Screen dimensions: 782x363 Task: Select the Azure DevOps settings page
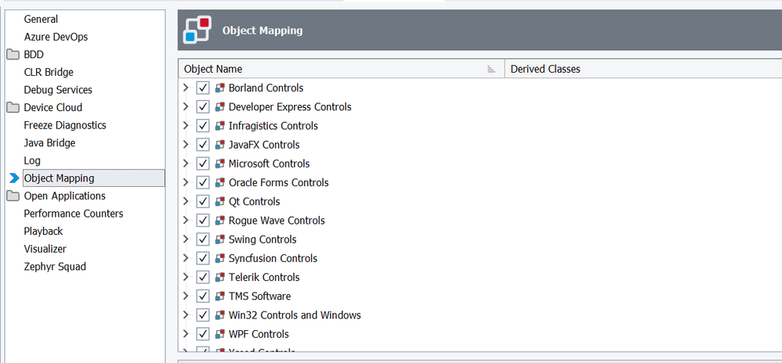pyautogui.click(x=56, y=37)
